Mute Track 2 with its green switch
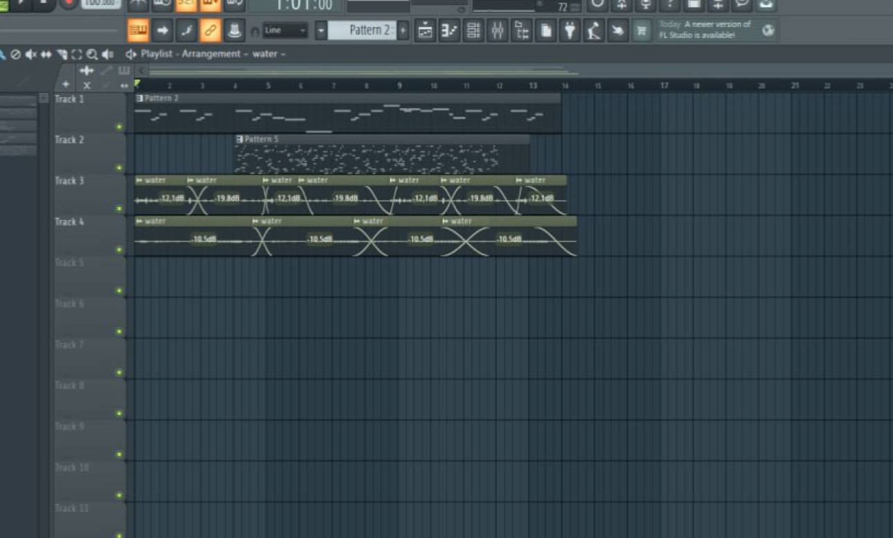The image size is (893, 538). (119, 168)
